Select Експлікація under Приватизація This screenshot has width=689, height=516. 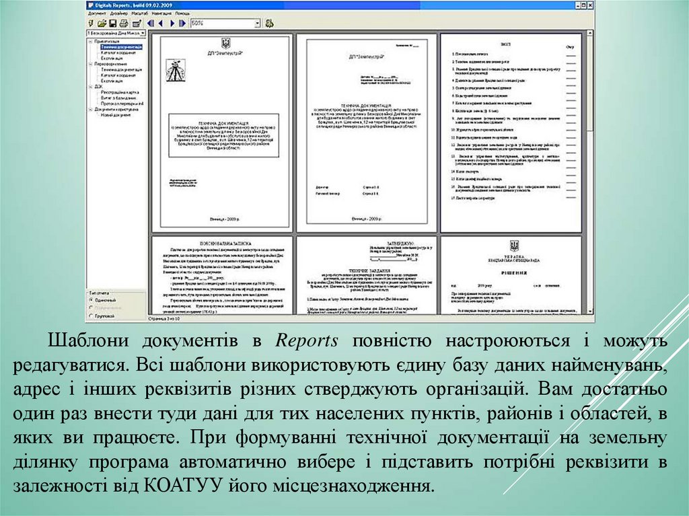tap(112, 58)
